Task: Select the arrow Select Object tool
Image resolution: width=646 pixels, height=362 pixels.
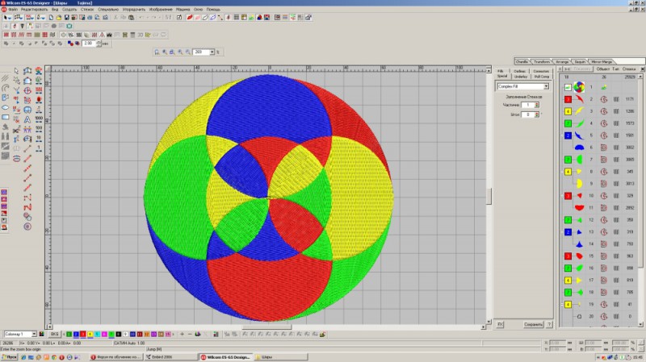Action: point(16,71)
